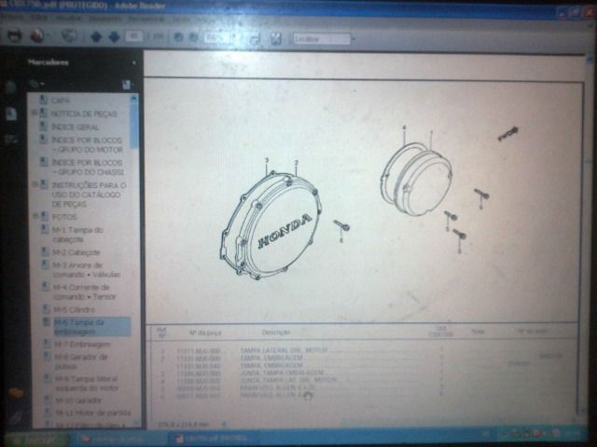The width and height of the screenshot is (597, 447).
Task: Open bookmark M-7 Embreagem
Action: coord(82,345)
